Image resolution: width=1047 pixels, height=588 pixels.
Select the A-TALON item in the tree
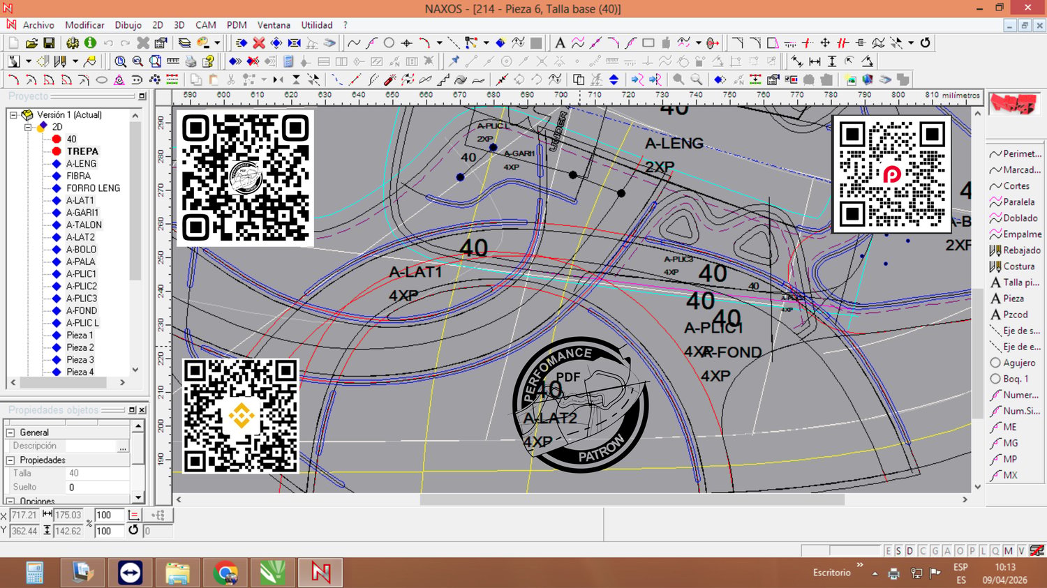(84, 225)
